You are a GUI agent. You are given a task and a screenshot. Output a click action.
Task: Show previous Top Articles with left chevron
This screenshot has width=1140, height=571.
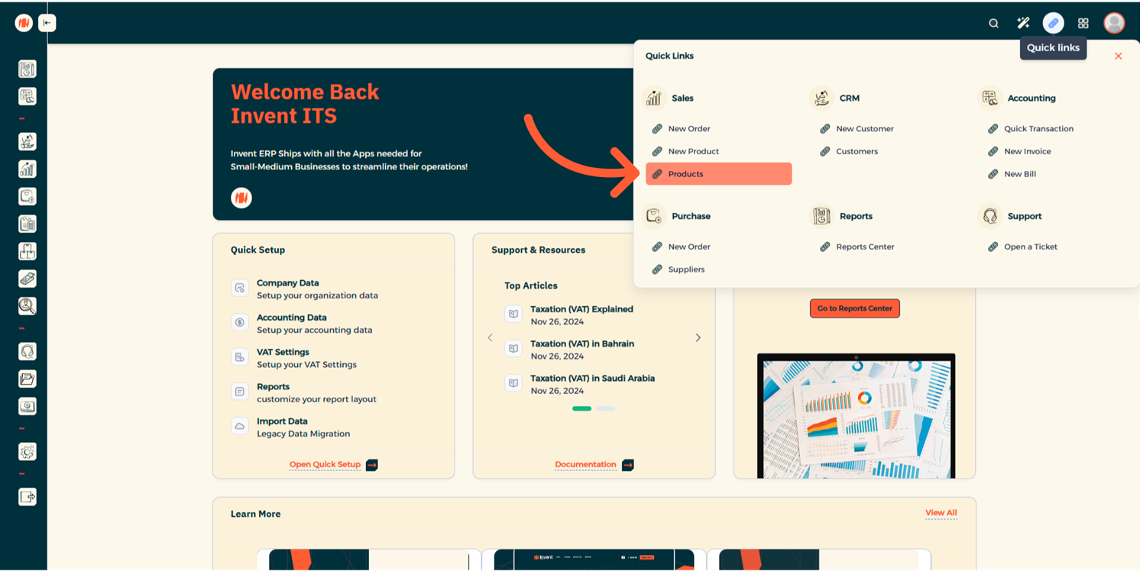click(x=491, y=337)
